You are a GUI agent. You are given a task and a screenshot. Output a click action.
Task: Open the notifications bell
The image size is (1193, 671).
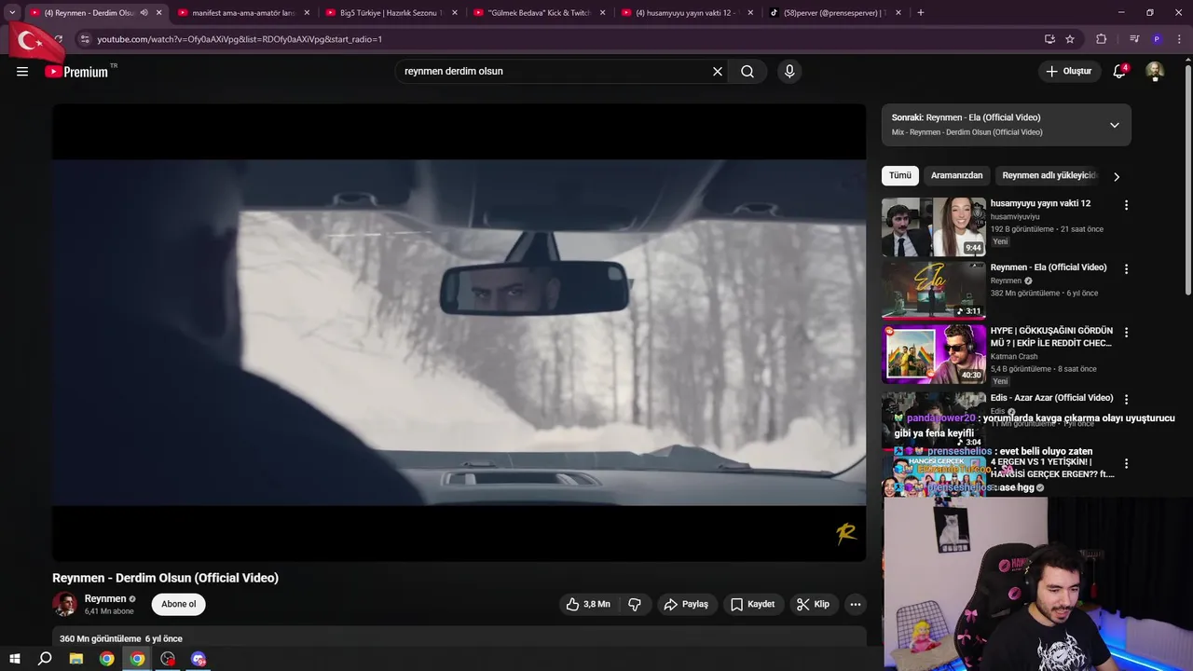click(1119, 72)
